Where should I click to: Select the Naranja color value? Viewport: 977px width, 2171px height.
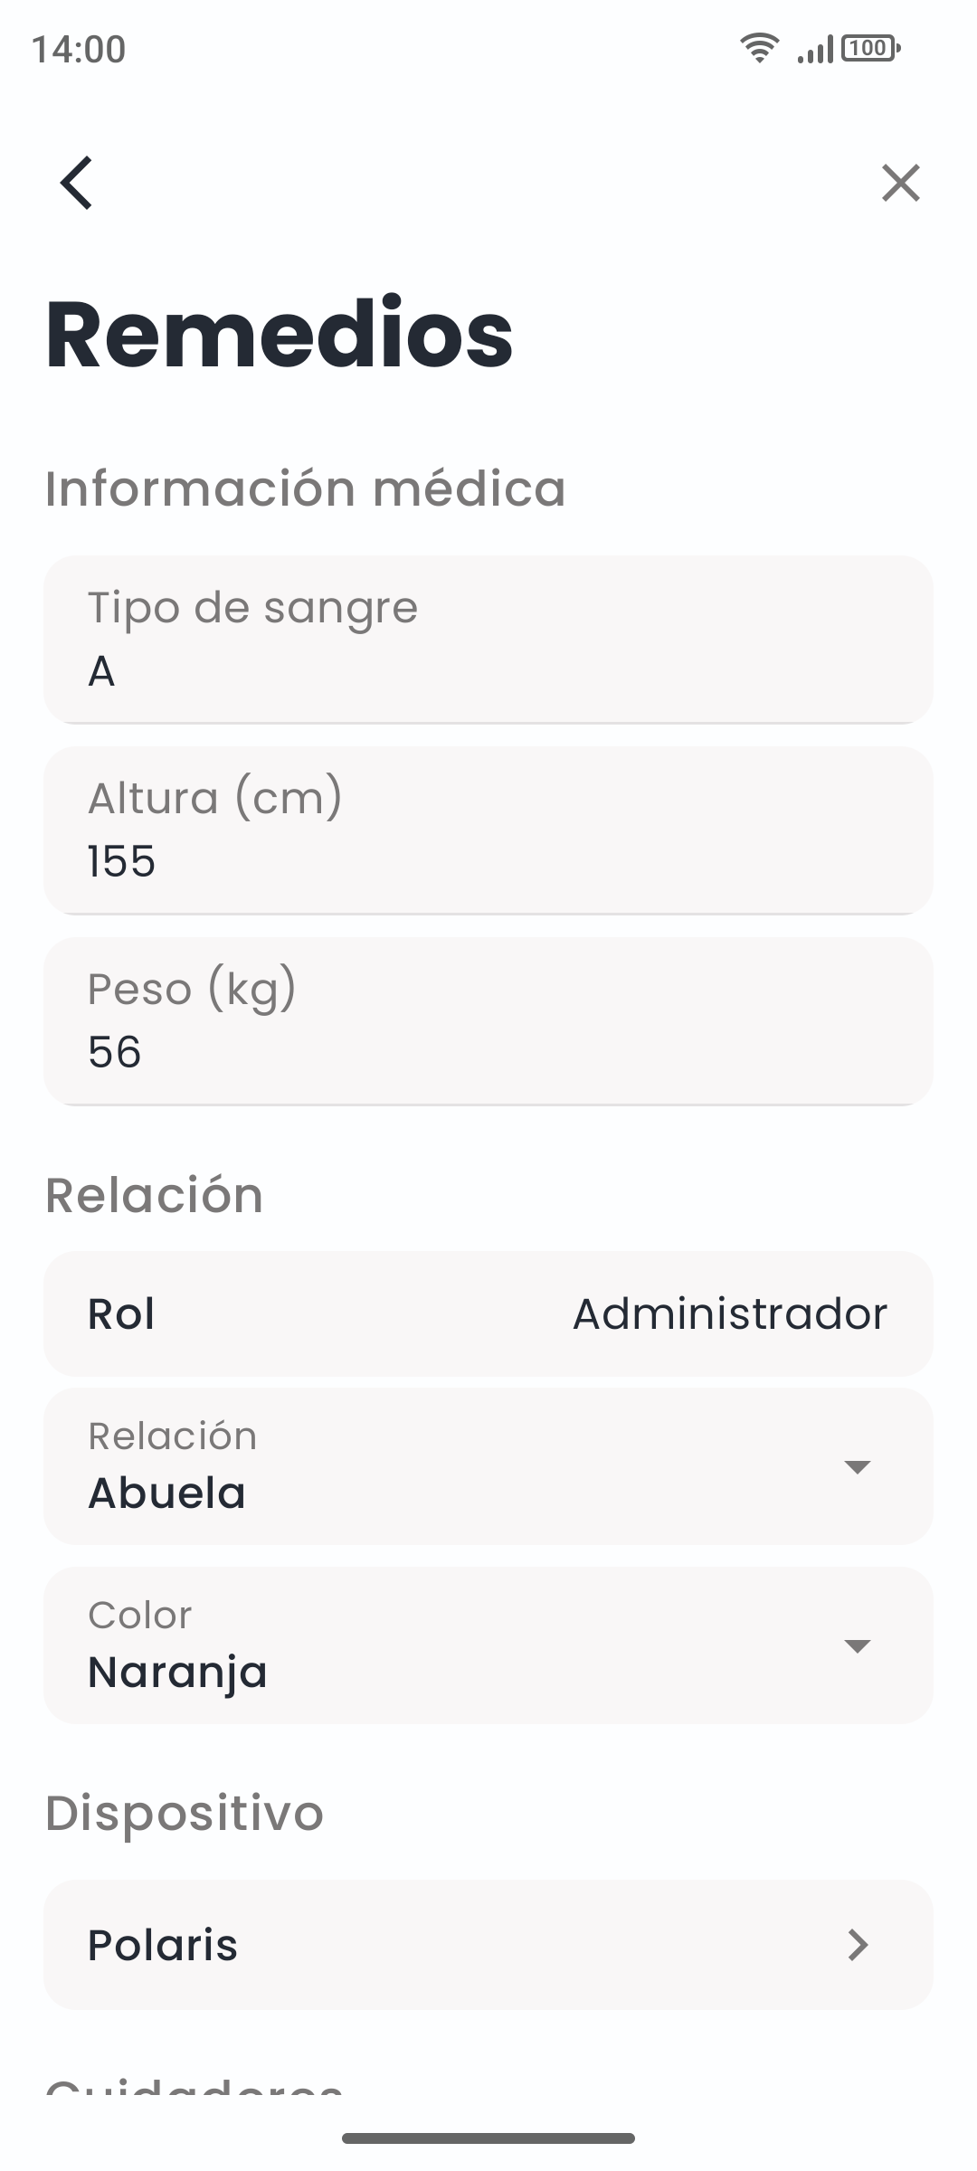[178, 1672]
